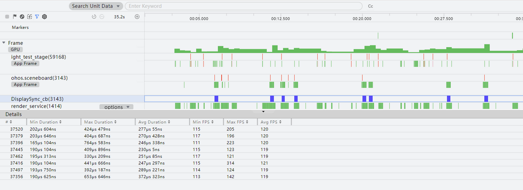Zoom out the timeline with minus icon
The height and width of the screenshot is (190, 523).
[x=102, y=17]
